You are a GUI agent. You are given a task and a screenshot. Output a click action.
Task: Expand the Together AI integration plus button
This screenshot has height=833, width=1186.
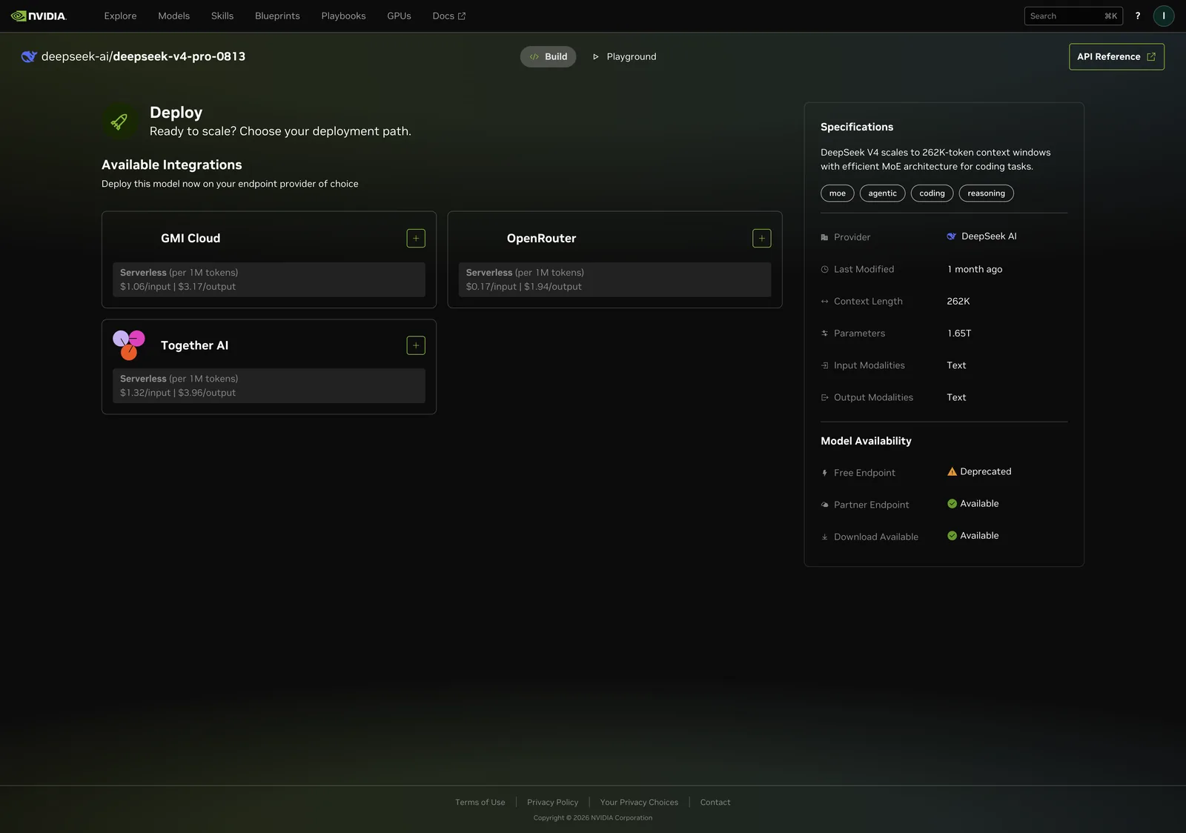[x=416, y=345]
